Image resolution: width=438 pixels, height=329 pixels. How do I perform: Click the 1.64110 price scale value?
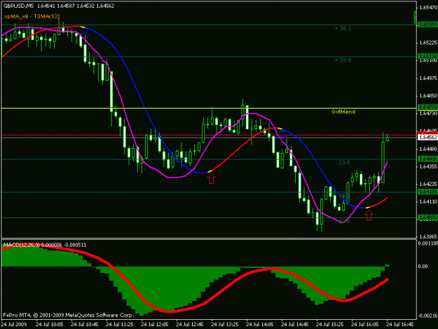pyautogui.click(x=428, y=201)
